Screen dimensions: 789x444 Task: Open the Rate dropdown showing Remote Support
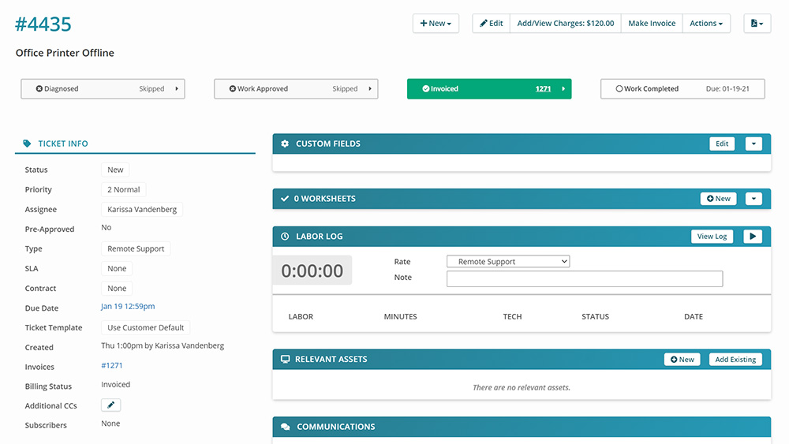click(x=508, y=262)
